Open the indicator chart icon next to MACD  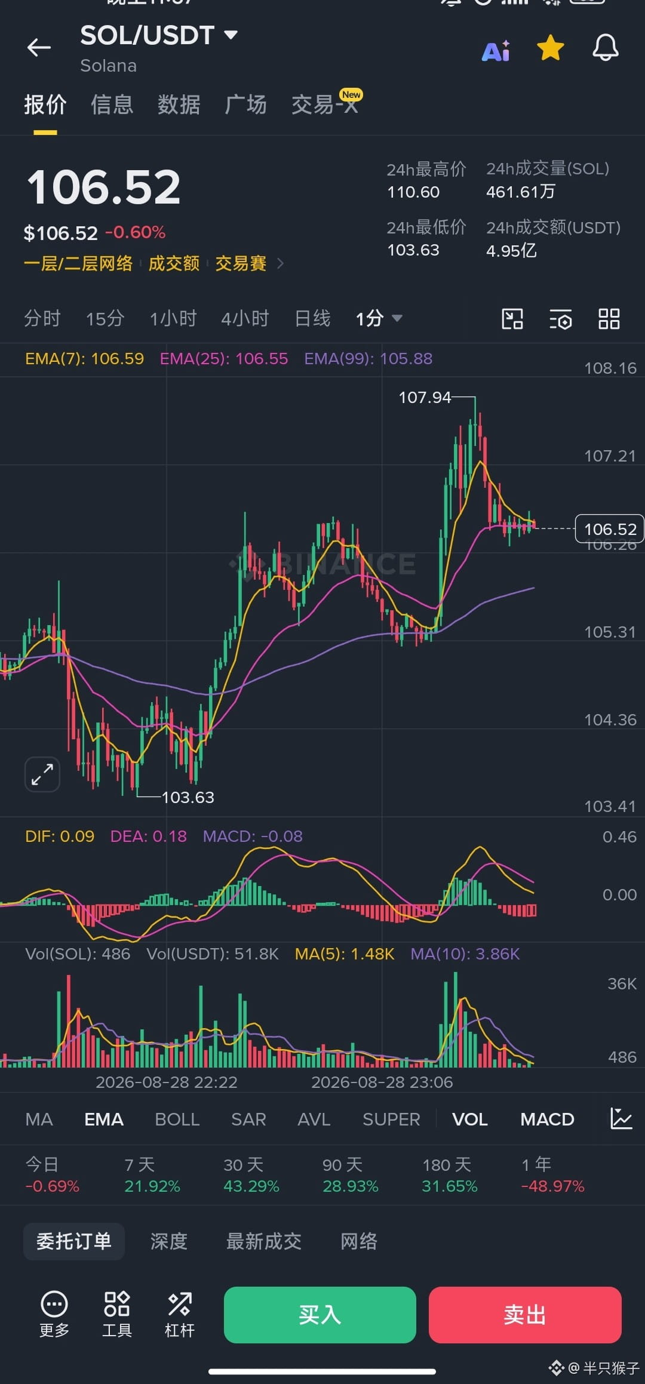[x=621, y=1118]
